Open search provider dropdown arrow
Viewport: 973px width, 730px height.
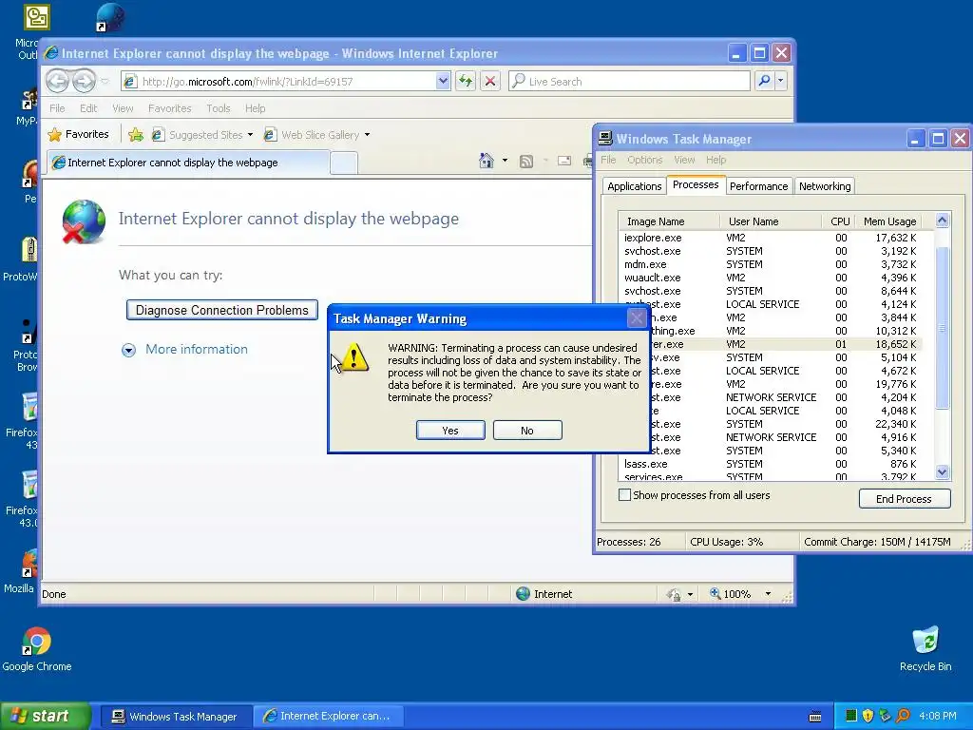(781, 81)
